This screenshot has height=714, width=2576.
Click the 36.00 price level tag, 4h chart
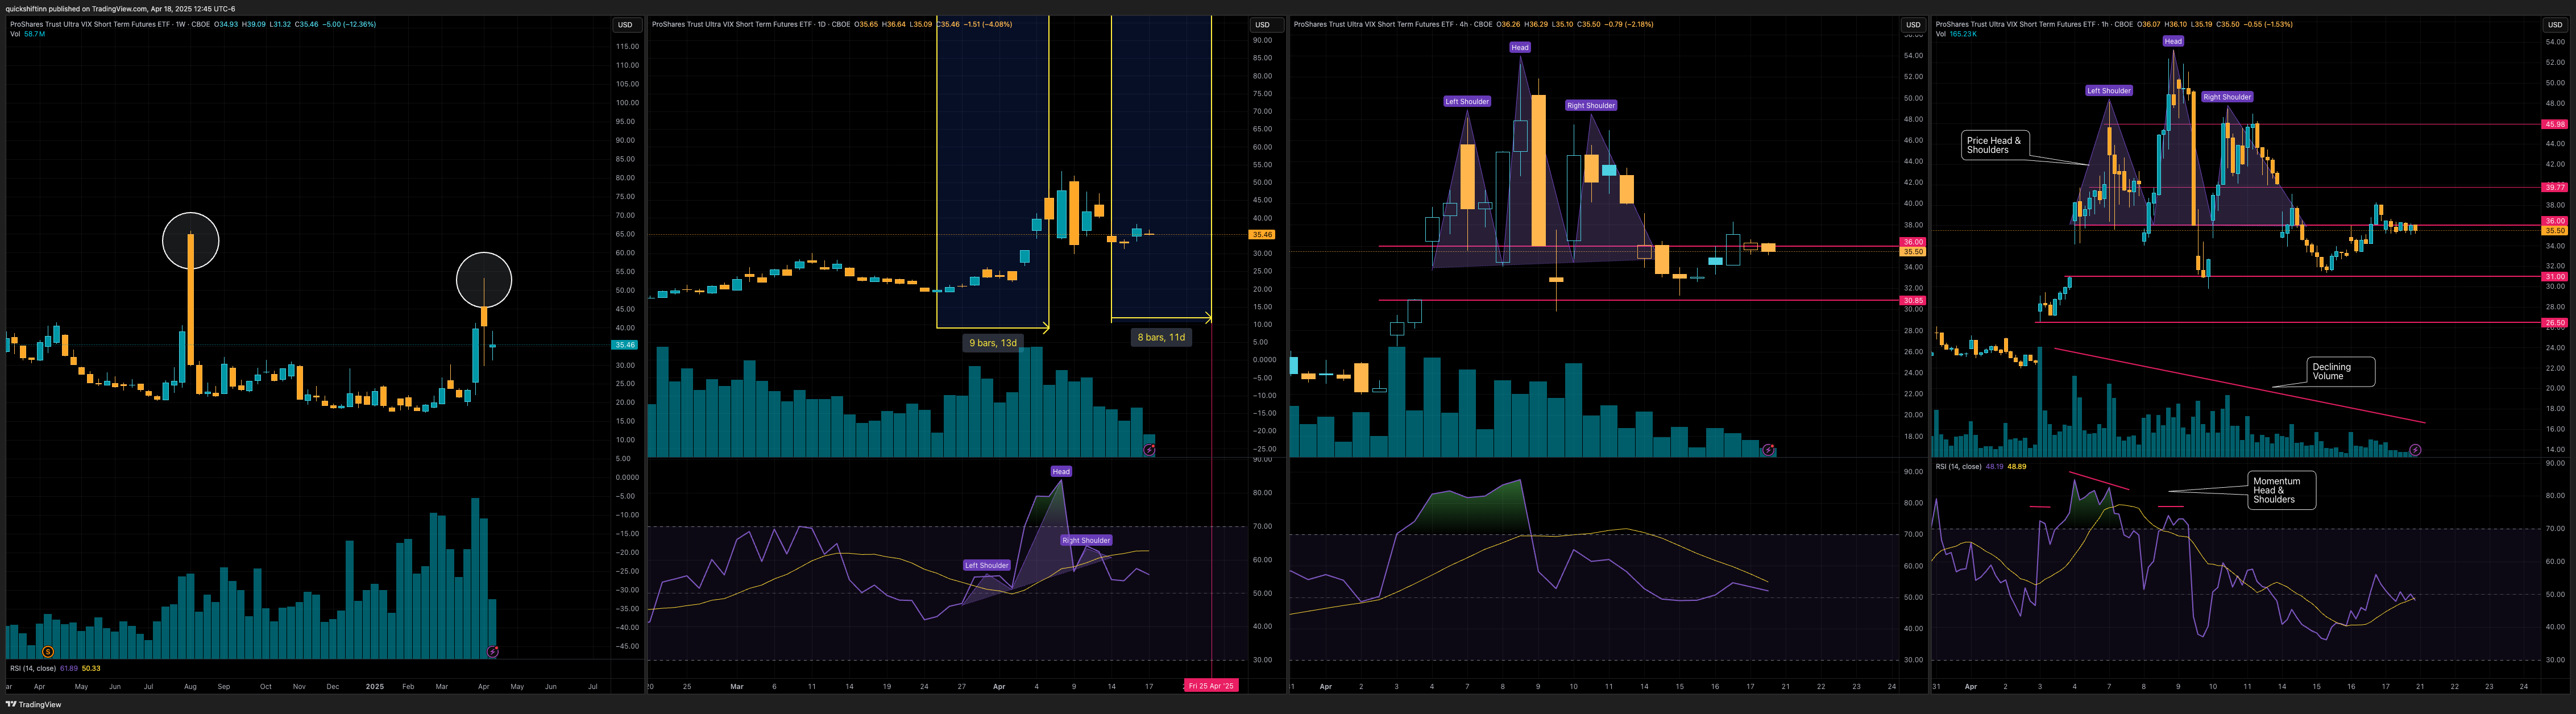pyautogui.click(x=1913, y=242)
